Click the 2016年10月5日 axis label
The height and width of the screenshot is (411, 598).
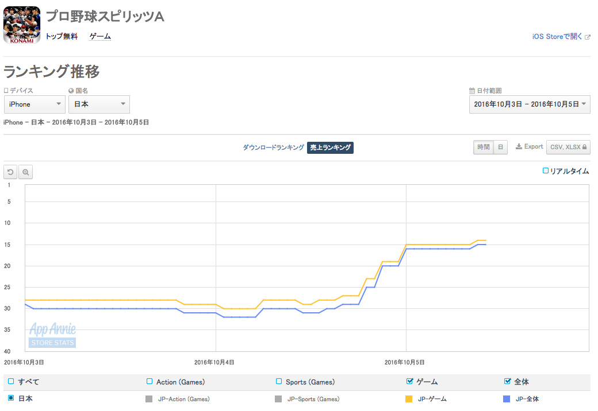[405, 362]
